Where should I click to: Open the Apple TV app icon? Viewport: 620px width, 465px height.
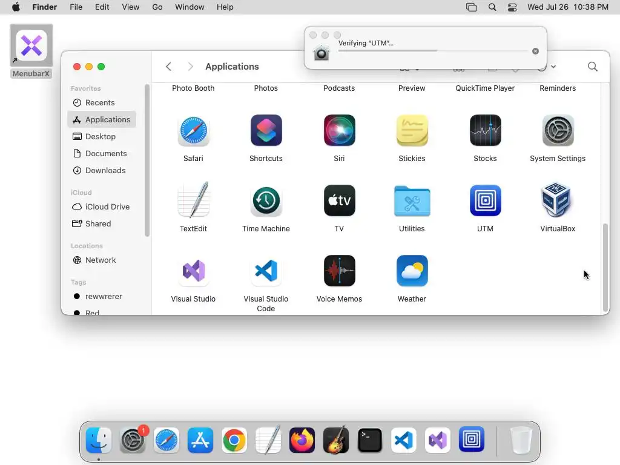(x=339, y=201)
